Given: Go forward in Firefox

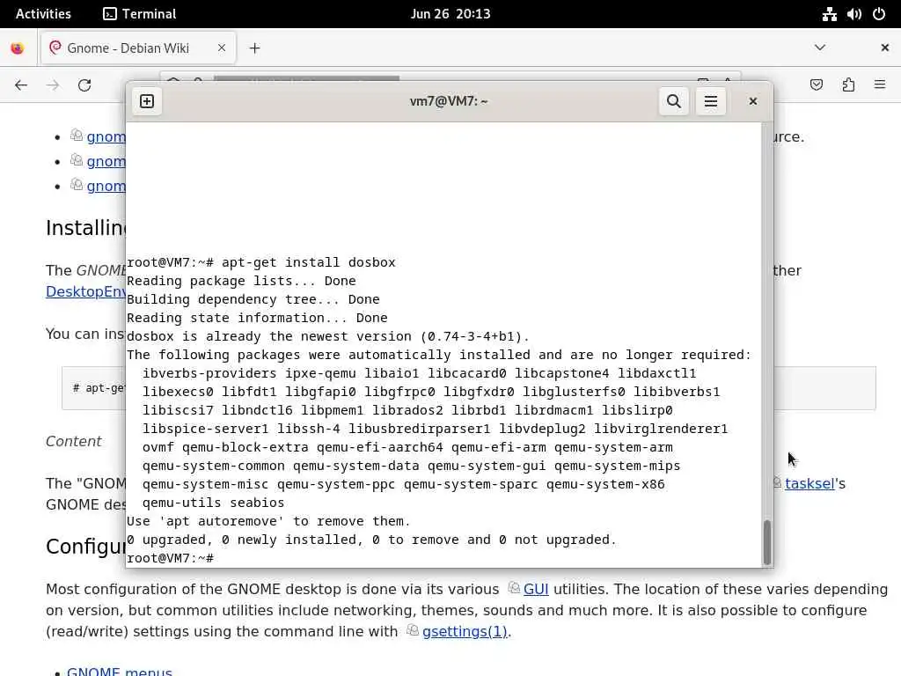Looking at the screenshot, I should pos(53,85).
